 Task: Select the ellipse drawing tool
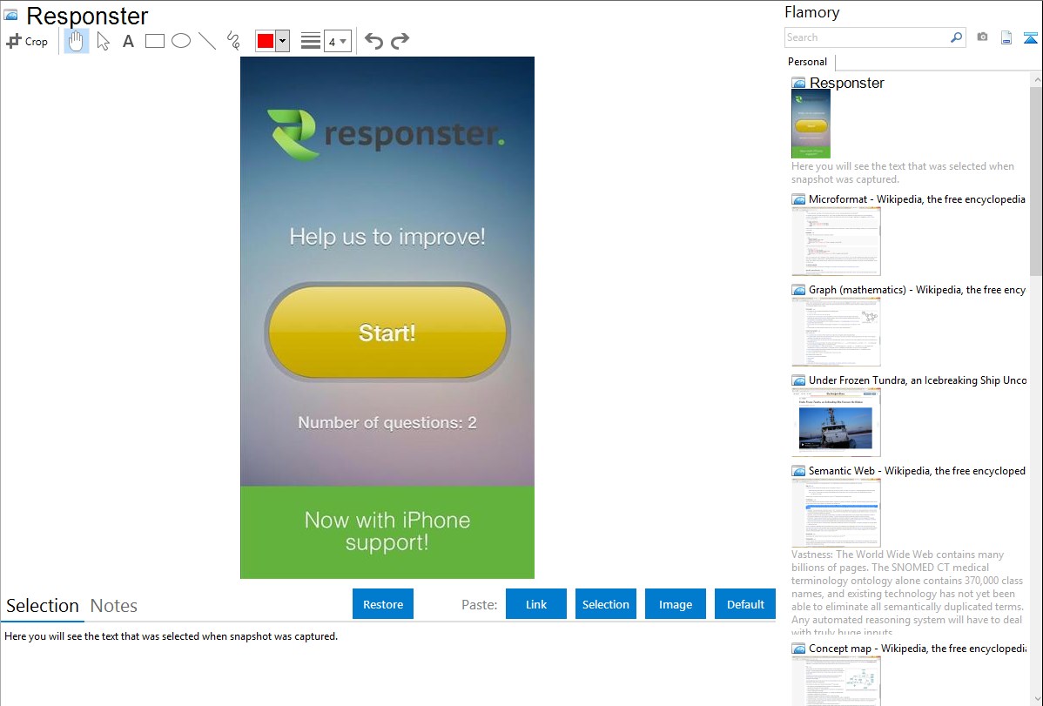[181, 41]
